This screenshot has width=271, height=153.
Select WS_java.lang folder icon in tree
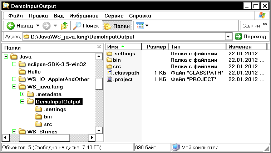coord(22,87)
